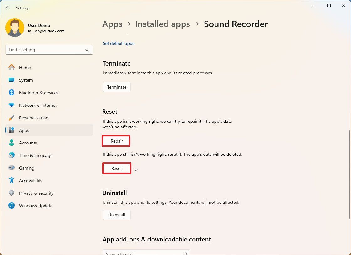Click the Home house icon
351x255 pixels.
pos(12,68)
